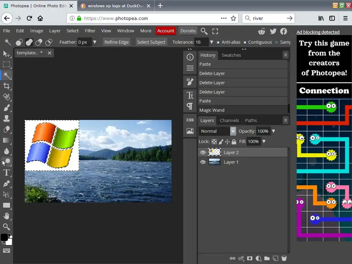This screenshot has width=352, height=264.
Task: Open the Opacity slider dropdown arrow
Action: 273,131
